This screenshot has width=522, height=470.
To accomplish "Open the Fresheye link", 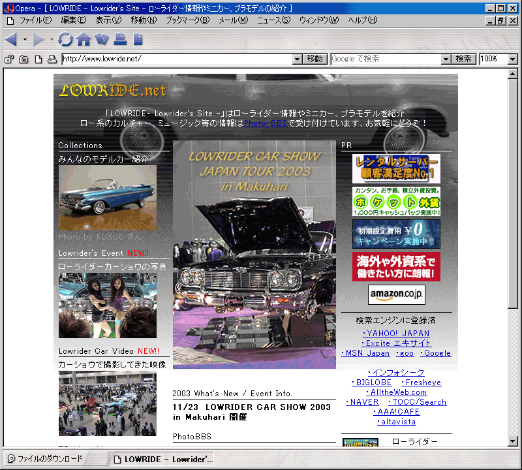I will point(421,383).
